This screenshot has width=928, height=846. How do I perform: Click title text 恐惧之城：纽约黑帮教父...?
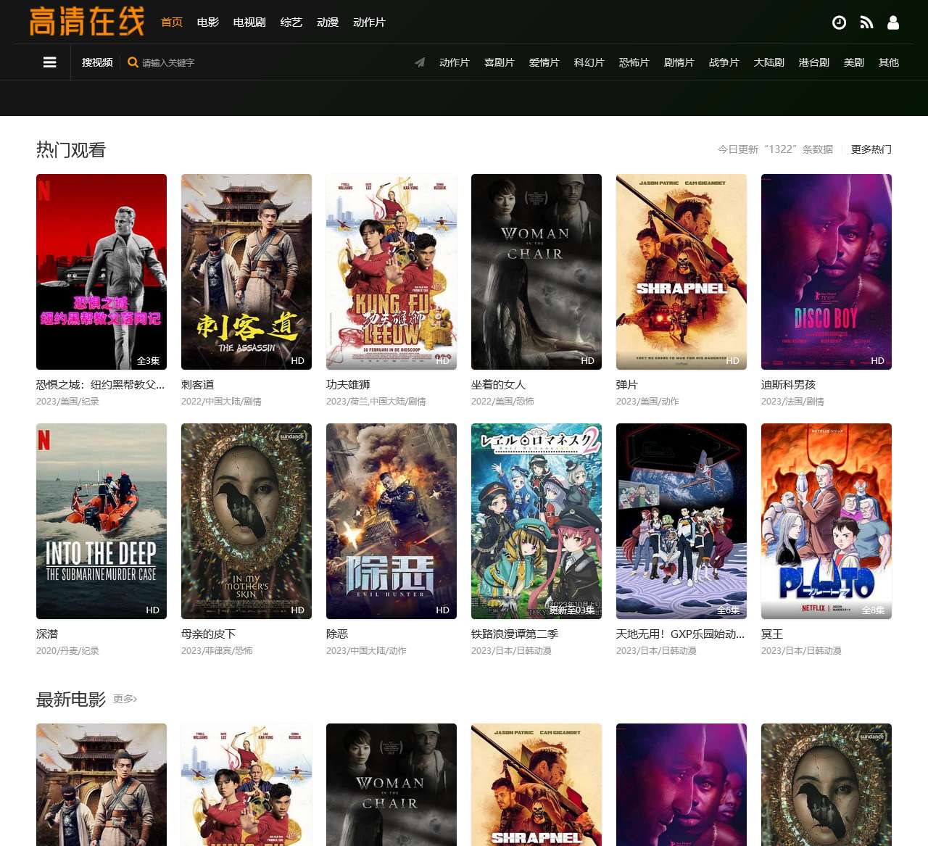click(x=101, y=385)
